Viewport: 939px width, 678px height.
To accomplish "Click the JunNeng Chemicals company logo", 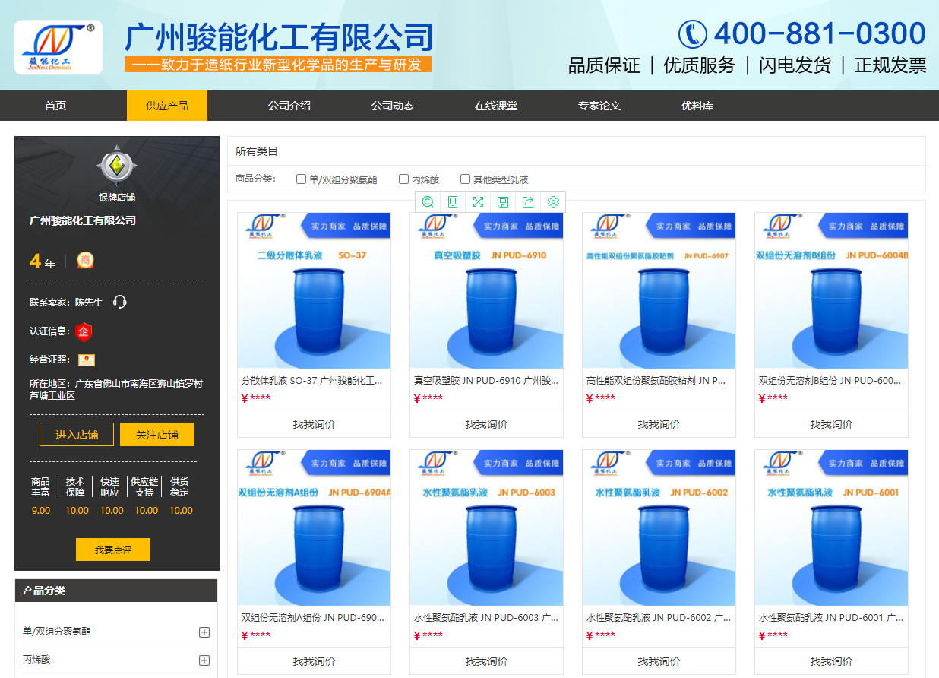I will (58, 47).
